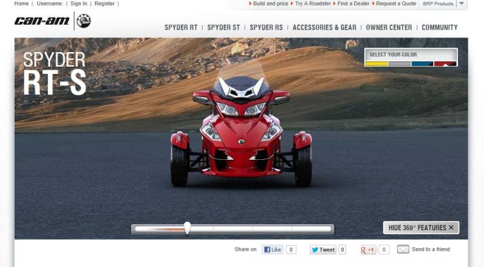Select the gray color swatch

399,64
